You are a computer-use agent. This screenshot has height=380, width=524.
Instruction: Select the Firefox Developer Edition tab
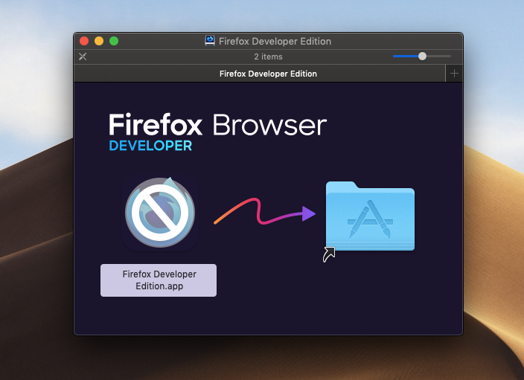[x=260, y=74]
